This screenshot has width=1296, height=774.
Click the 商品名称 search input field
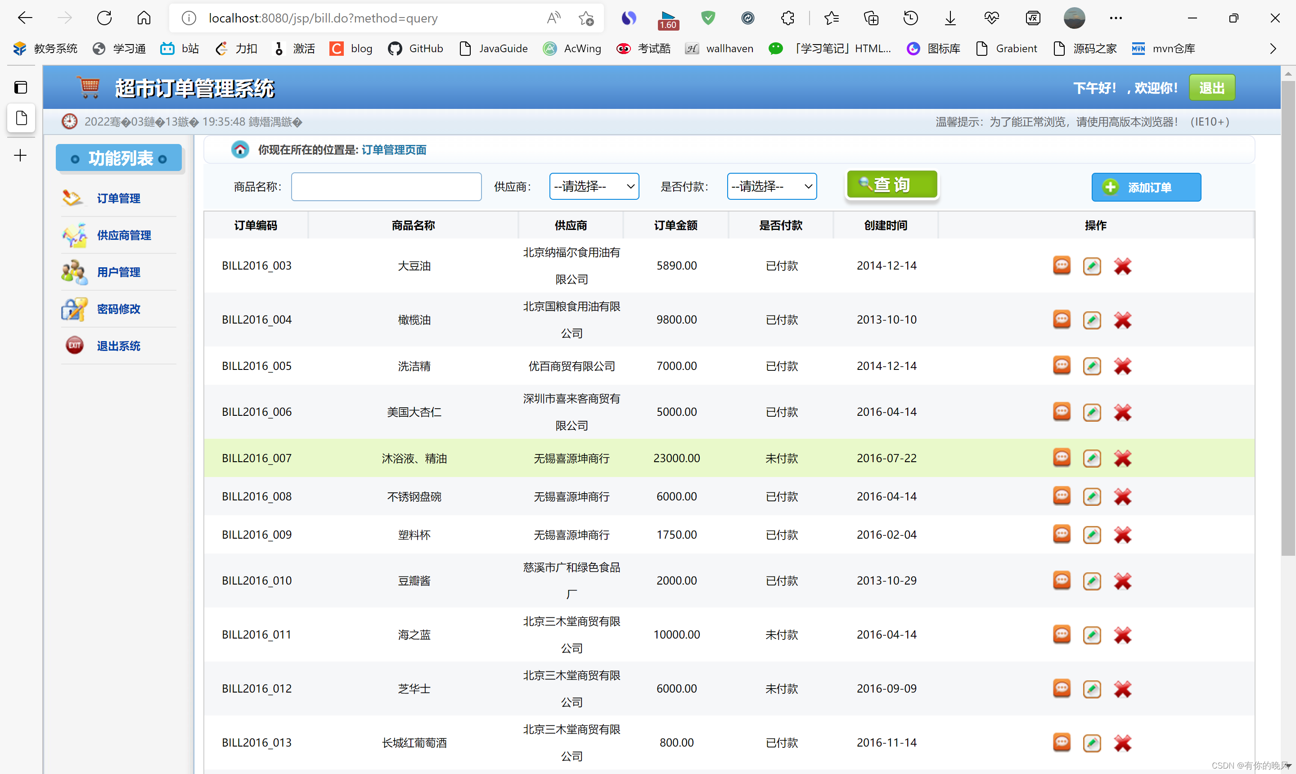[x=386, y=187]
